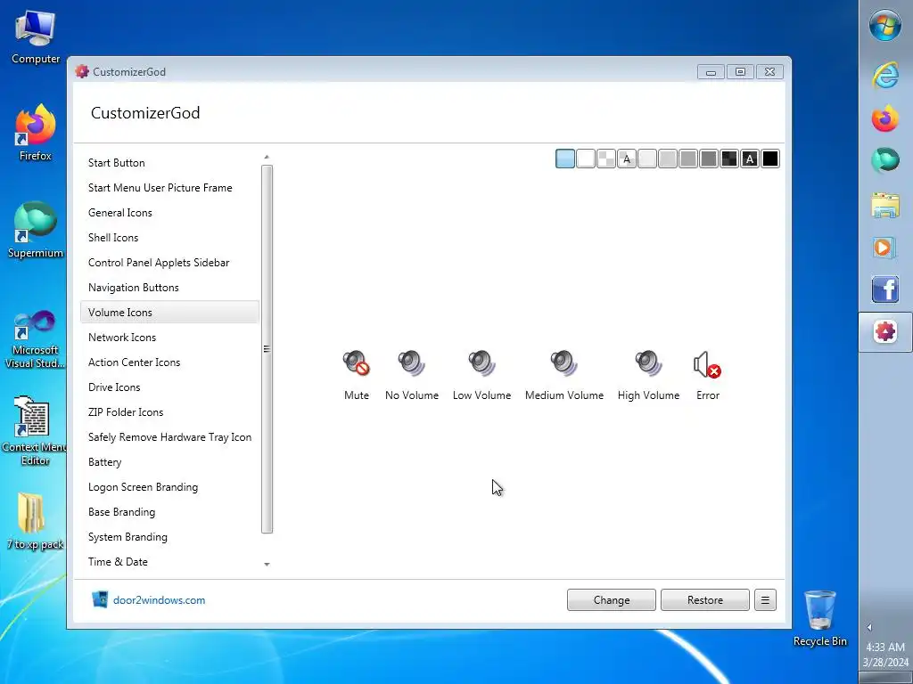Switch to the General Icons category

169,213
